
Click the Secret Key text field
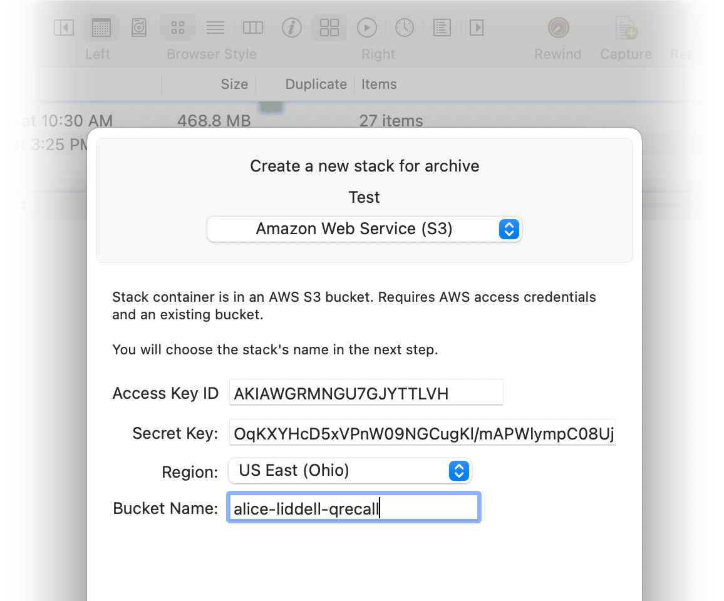tap(423, 433)
